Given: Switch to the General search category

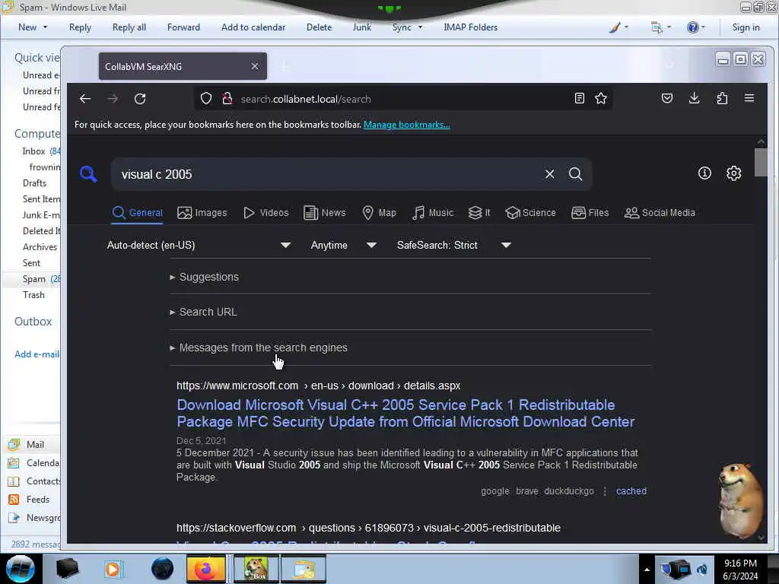Looking at the screenshot, I should tap(138, 213).
